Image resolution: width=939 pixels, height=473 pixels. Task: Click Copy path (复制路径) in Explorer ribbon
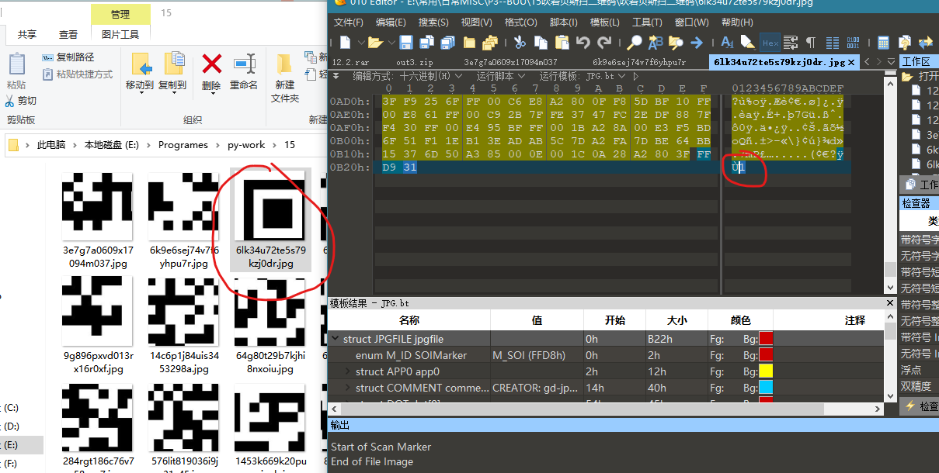coord(68,57)
